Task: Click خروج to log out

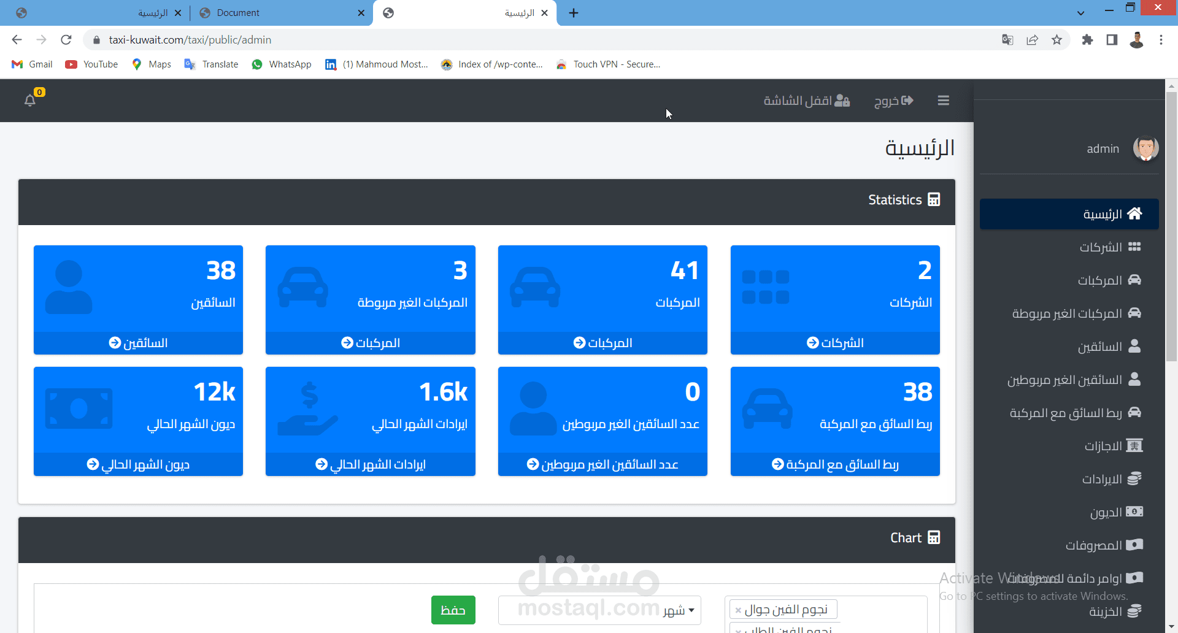Action: (893, 101)
